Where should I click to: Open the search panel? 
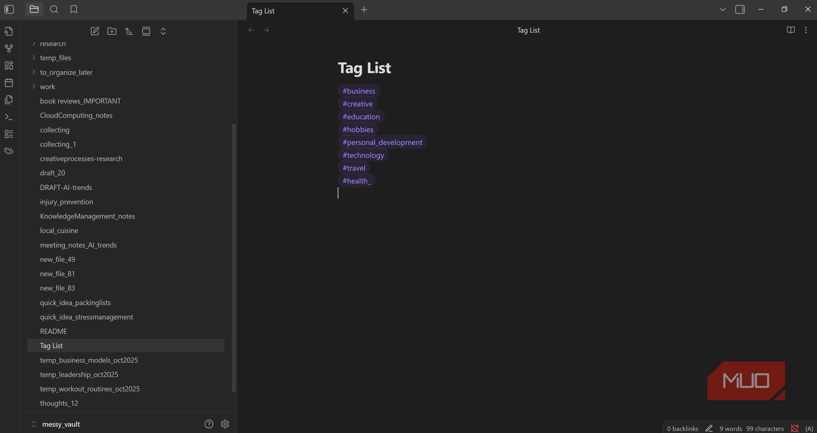pyautogui.click(x=54, y=9)
